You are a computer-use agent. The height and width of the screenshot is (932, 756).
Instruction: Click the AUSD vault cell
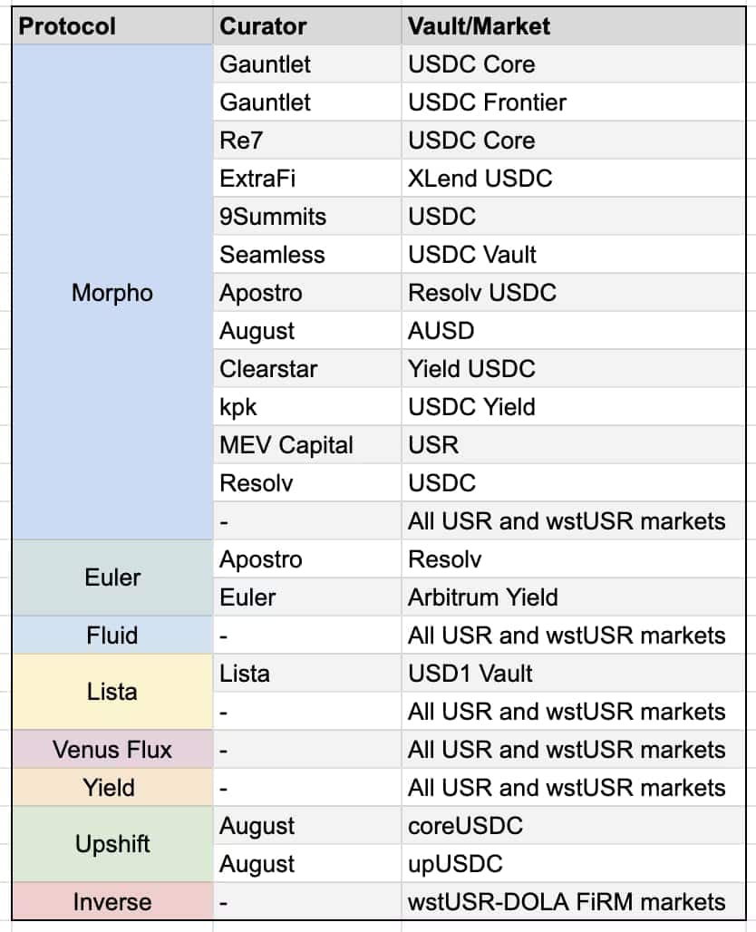(x=441, y=331)
